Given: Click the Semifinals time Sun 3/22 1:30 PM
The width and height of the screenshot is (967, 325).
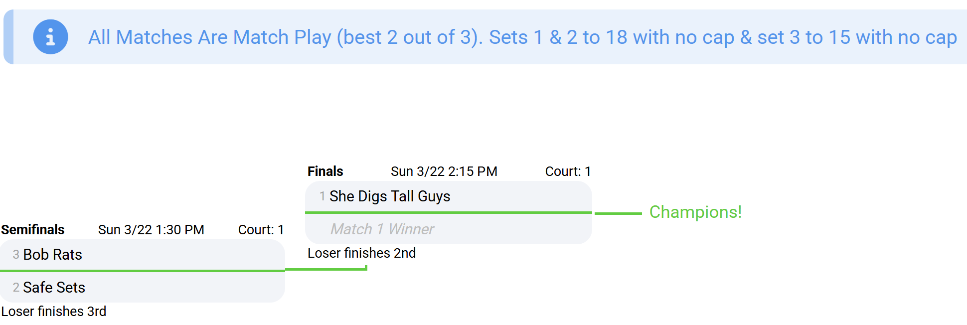Looking at the screenshot, I should (x=151, y=230).
